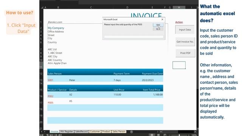Image resolution: width=242 pixels, height=136 pixels.
Task: Adjust the zoom slider handle
Action: coord(179,135)
